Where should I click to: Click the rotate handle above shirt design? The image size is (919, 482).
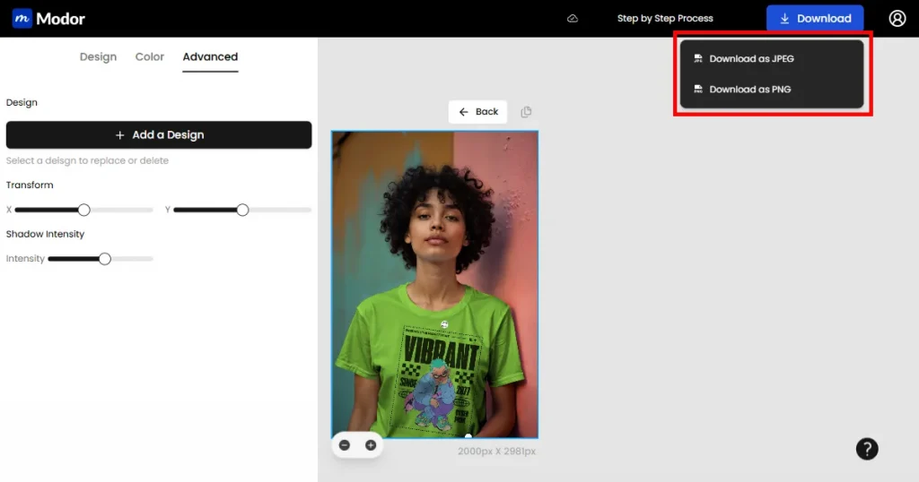click(x=444, y=323)
